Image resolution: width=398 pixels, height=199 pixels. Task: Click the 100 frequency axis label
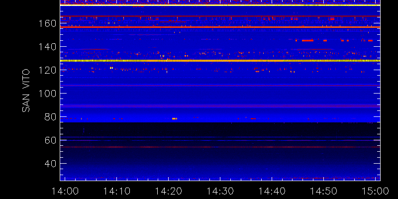47,94
